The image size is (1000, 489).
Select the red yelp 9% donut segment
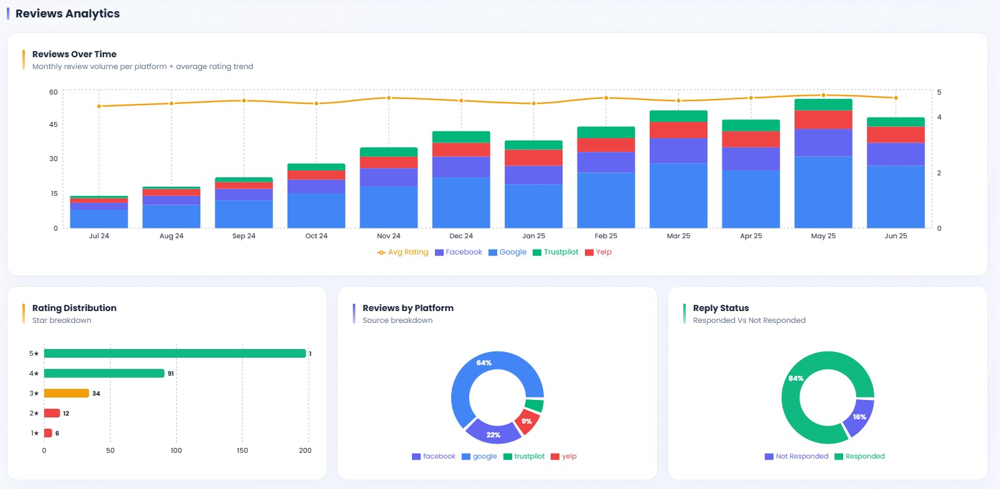528,421
